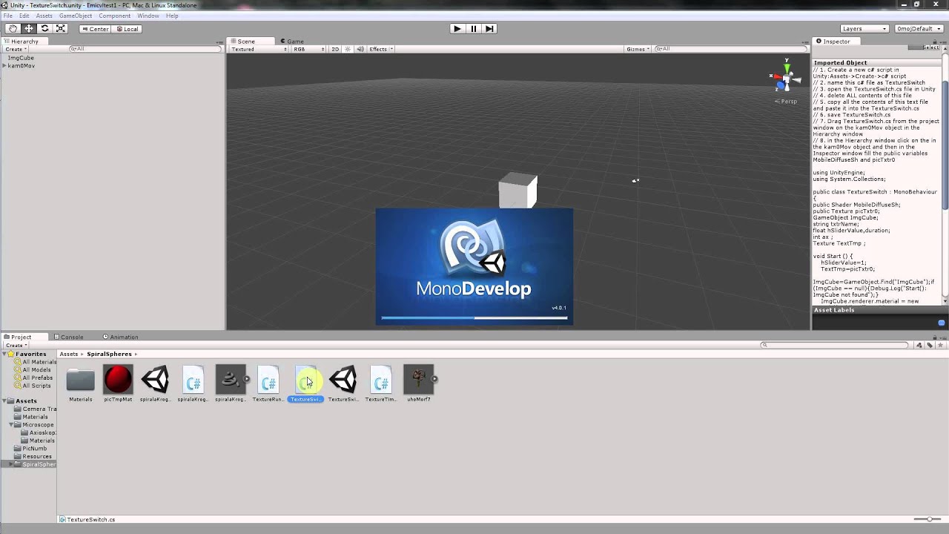949x534 pixels.
Task: Select All Prefabs favorite search
Action: [x=34, y=378]
